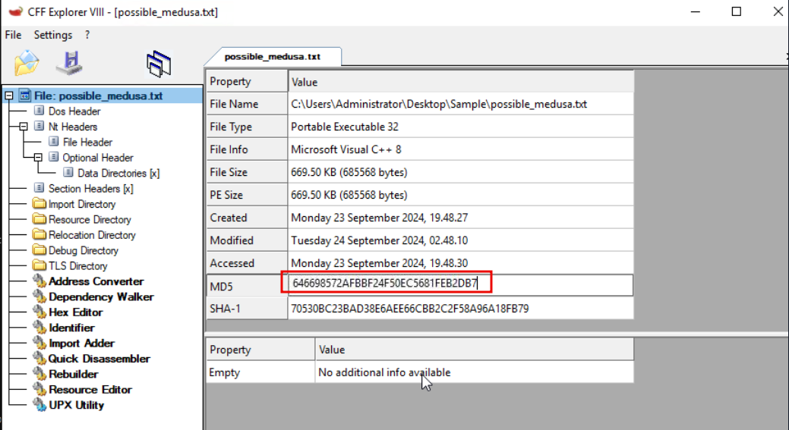Collapse the Nt Headers tree node
The image size is (789, 430).
pos(24,127)
